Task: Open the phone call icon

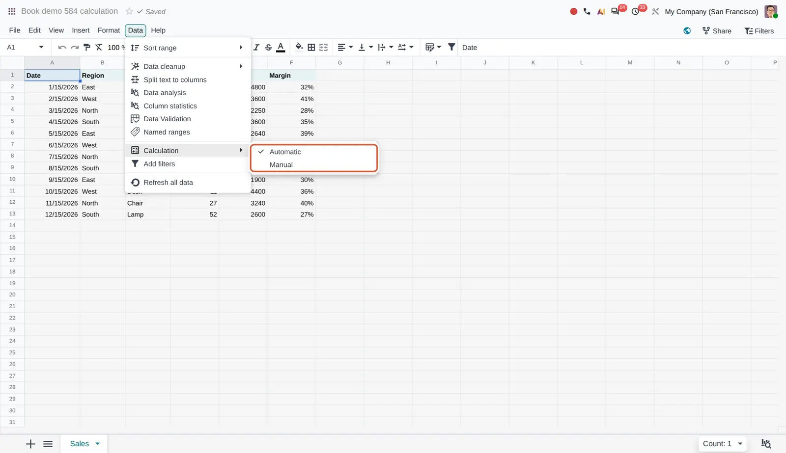Action: 587,11
